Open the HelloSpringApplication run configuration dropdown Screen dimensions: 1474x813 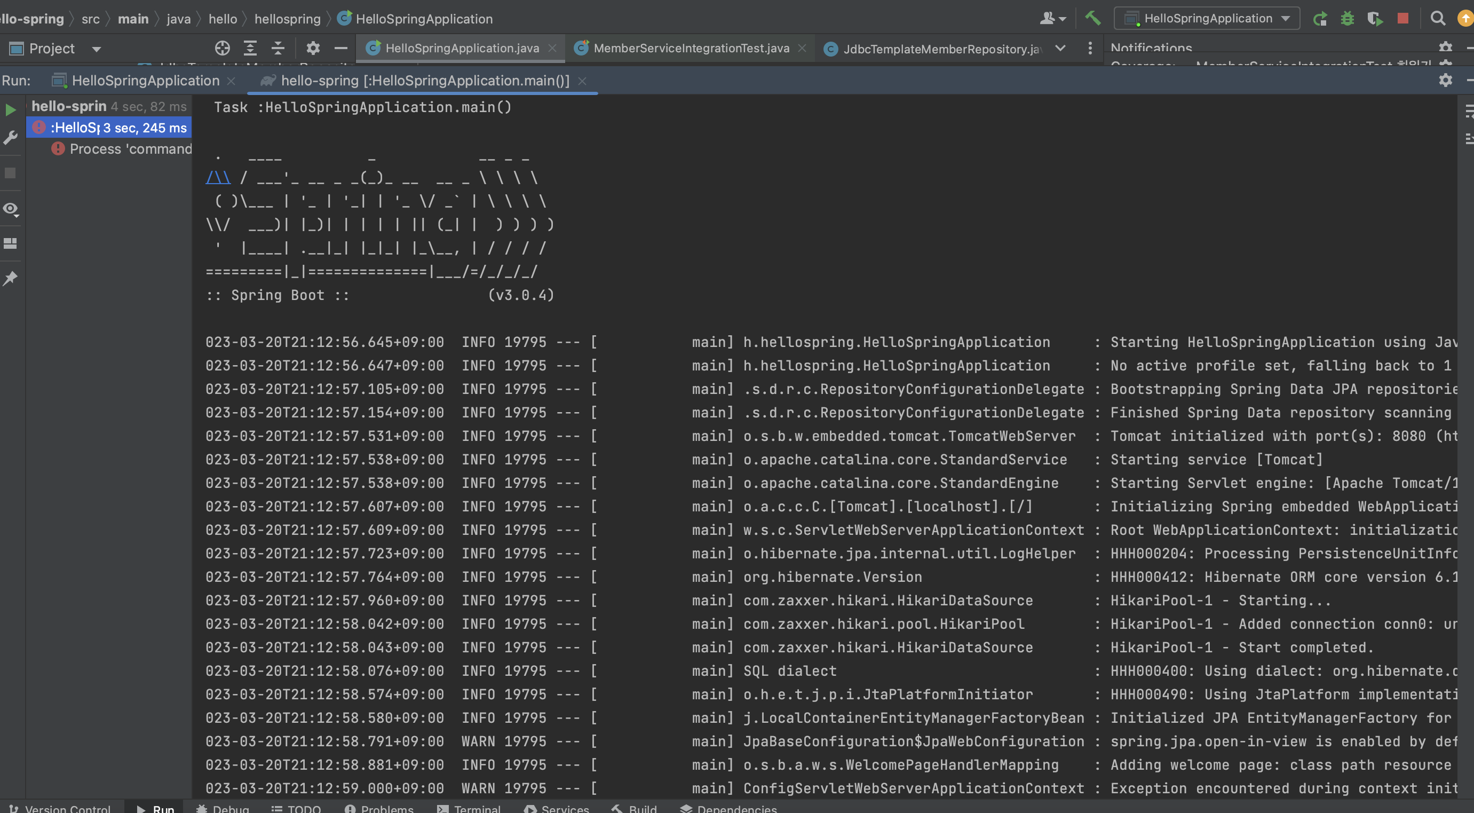1207,18
